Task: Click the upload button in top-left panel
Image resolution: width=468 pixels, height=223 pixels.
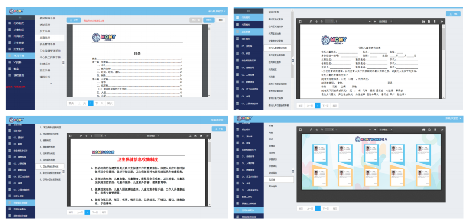Action: (x=73, y=20)
